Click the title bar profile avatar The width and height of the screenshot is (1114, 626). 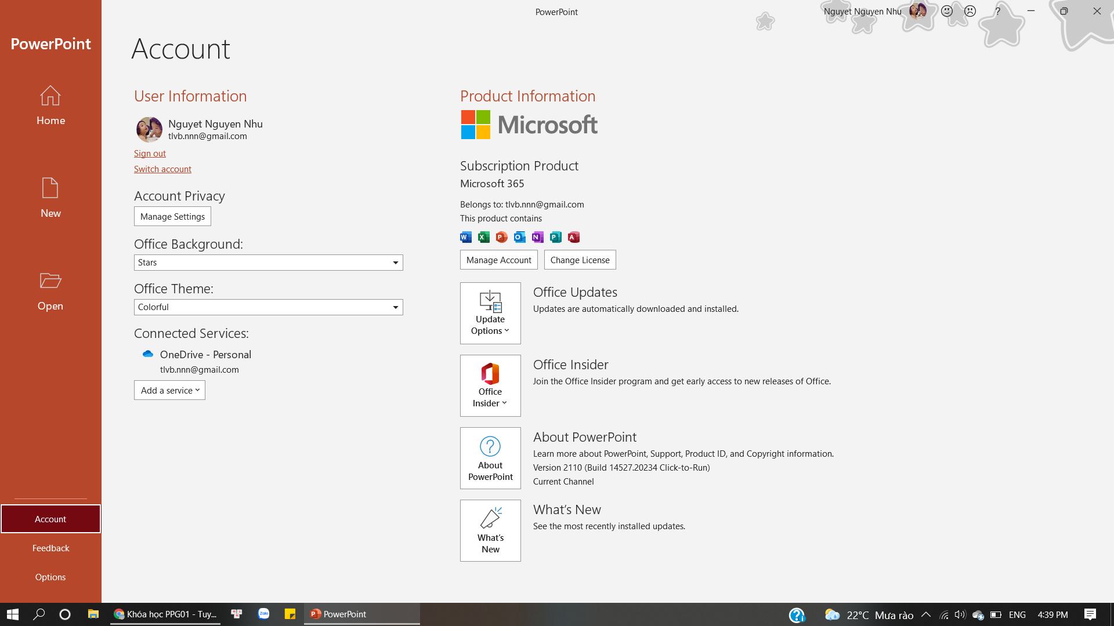917,11
